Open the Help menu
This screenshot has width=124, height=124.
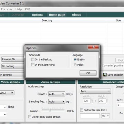(x=19, y=9)
